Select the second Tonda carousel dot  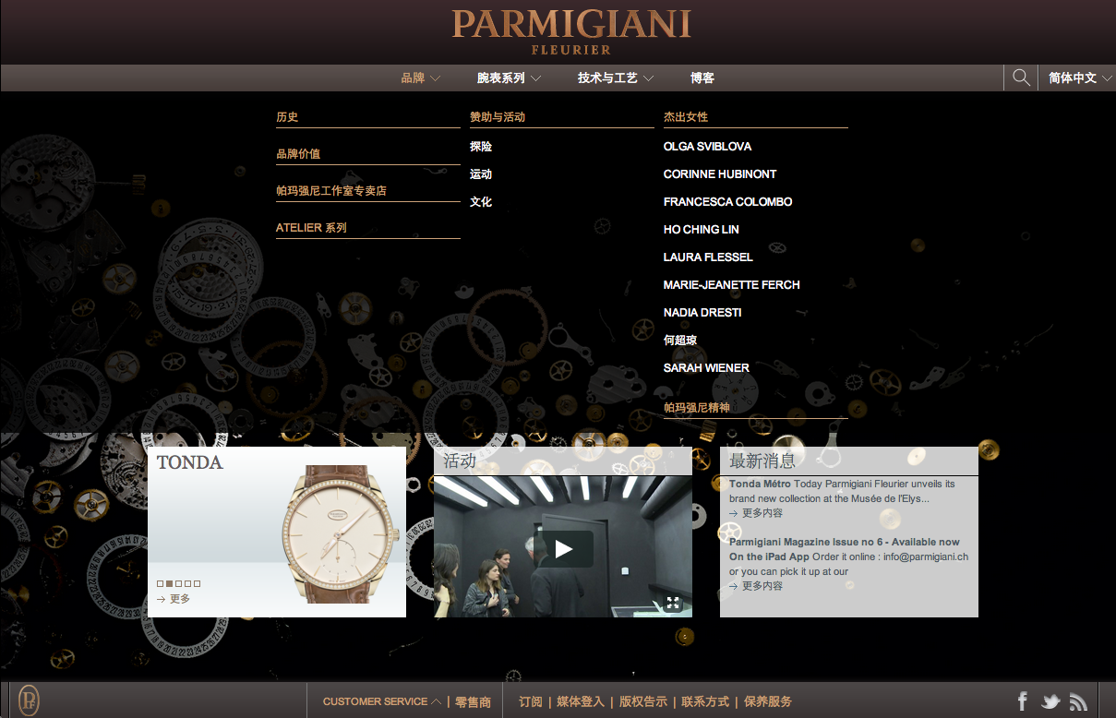click(x=169, y=583)
